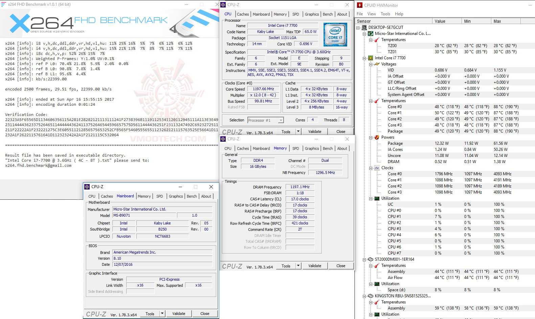Open the About tab in the Mainboard CPU-Z window
535x319 pixels.
tap(206, 196)
